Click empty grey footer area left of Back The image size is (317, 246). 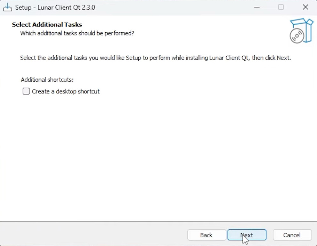(93, 234)
